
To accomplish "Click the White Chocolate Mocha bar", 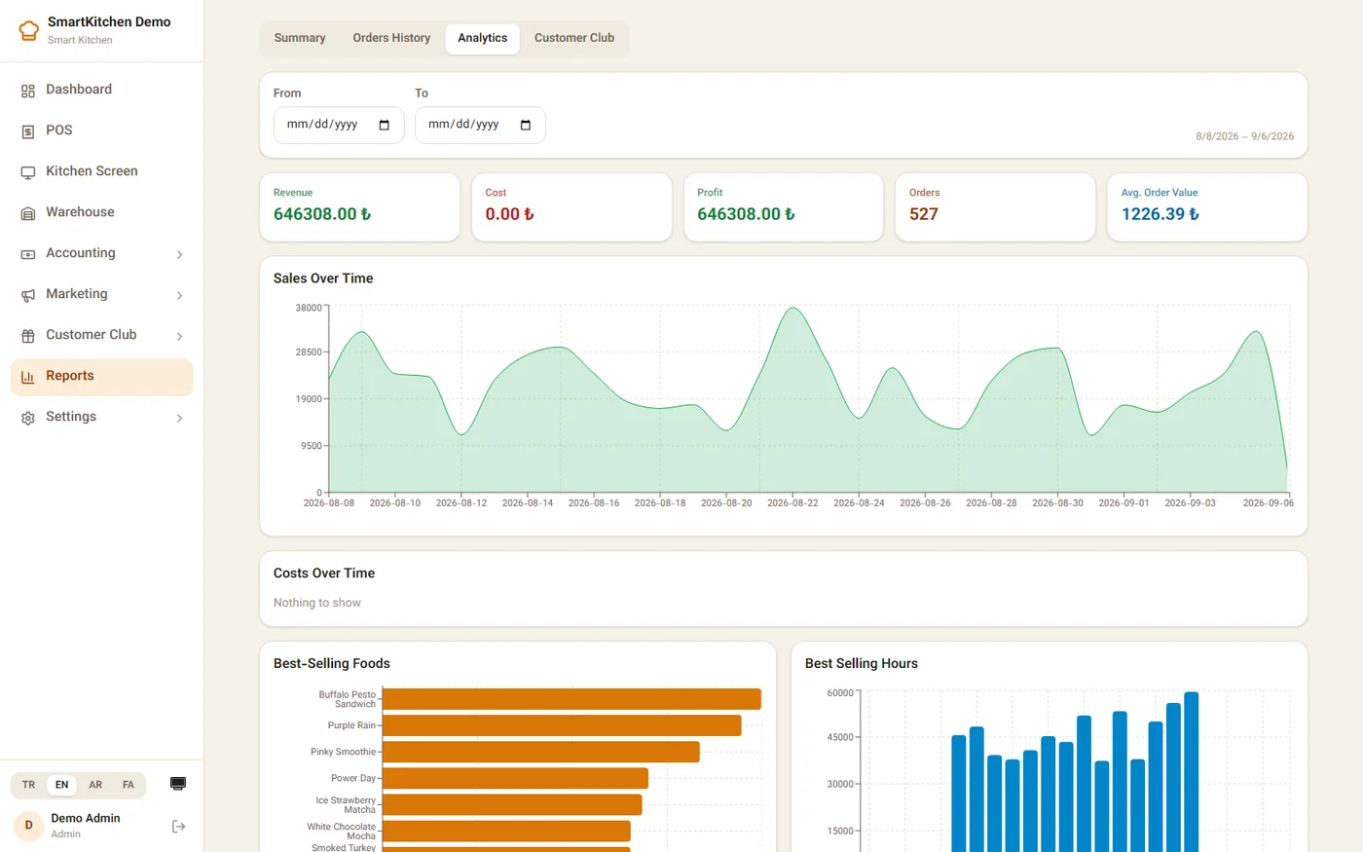I will [x=506, y=831].
